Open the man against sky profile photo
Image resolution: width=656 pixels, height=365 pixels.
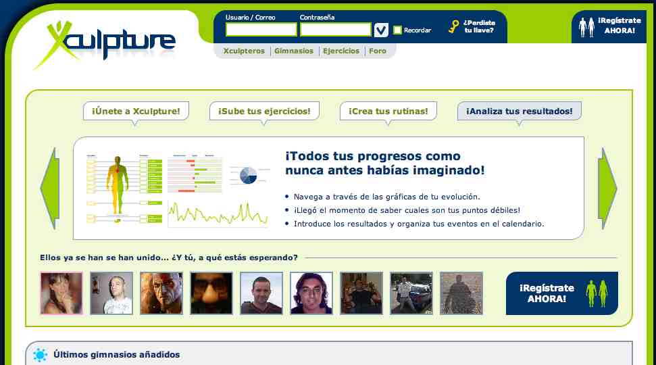pos(261,293)
